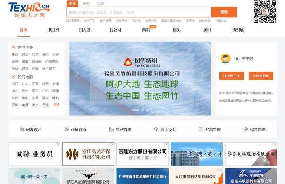This screenshot has width=285, height=184.
Task: Click the user avatar icon beside 'Hi, 中午好!'
Action: [226, 58]
